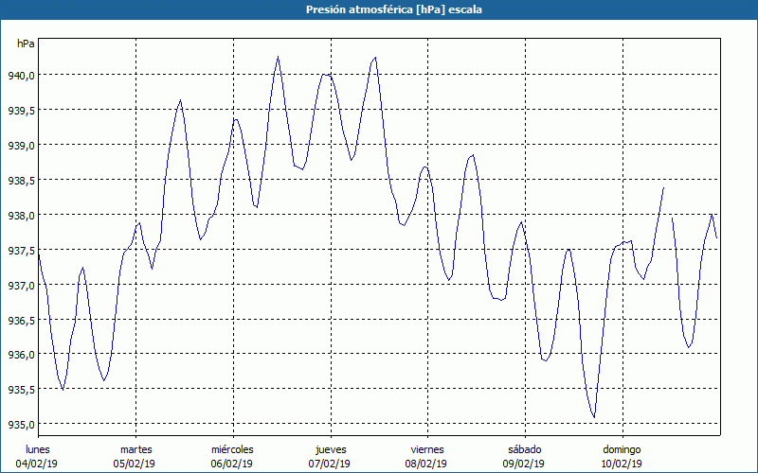758x473 pixels.
Task: Click the date label 05/02/19
Action: 135,464
